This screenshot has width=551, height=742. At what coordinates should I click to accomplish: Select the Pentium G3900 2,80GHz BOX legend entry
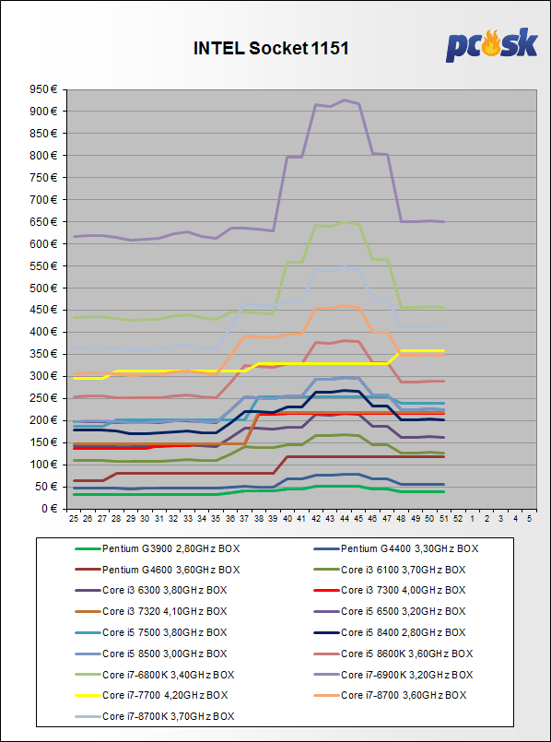[158, 549]
